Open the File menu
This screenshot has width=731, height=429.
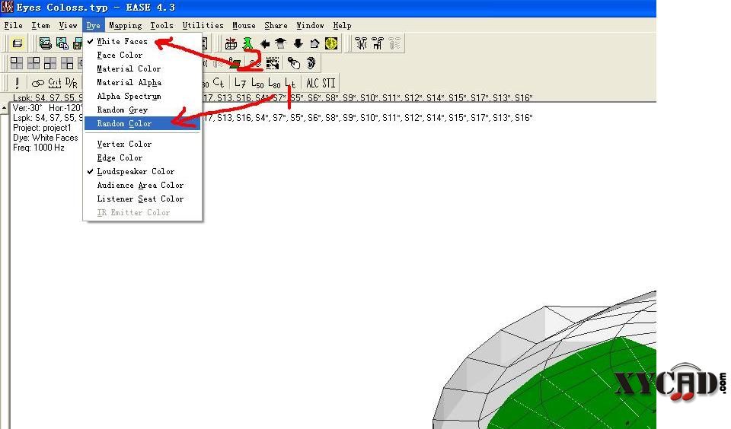(x=13, y=26)
